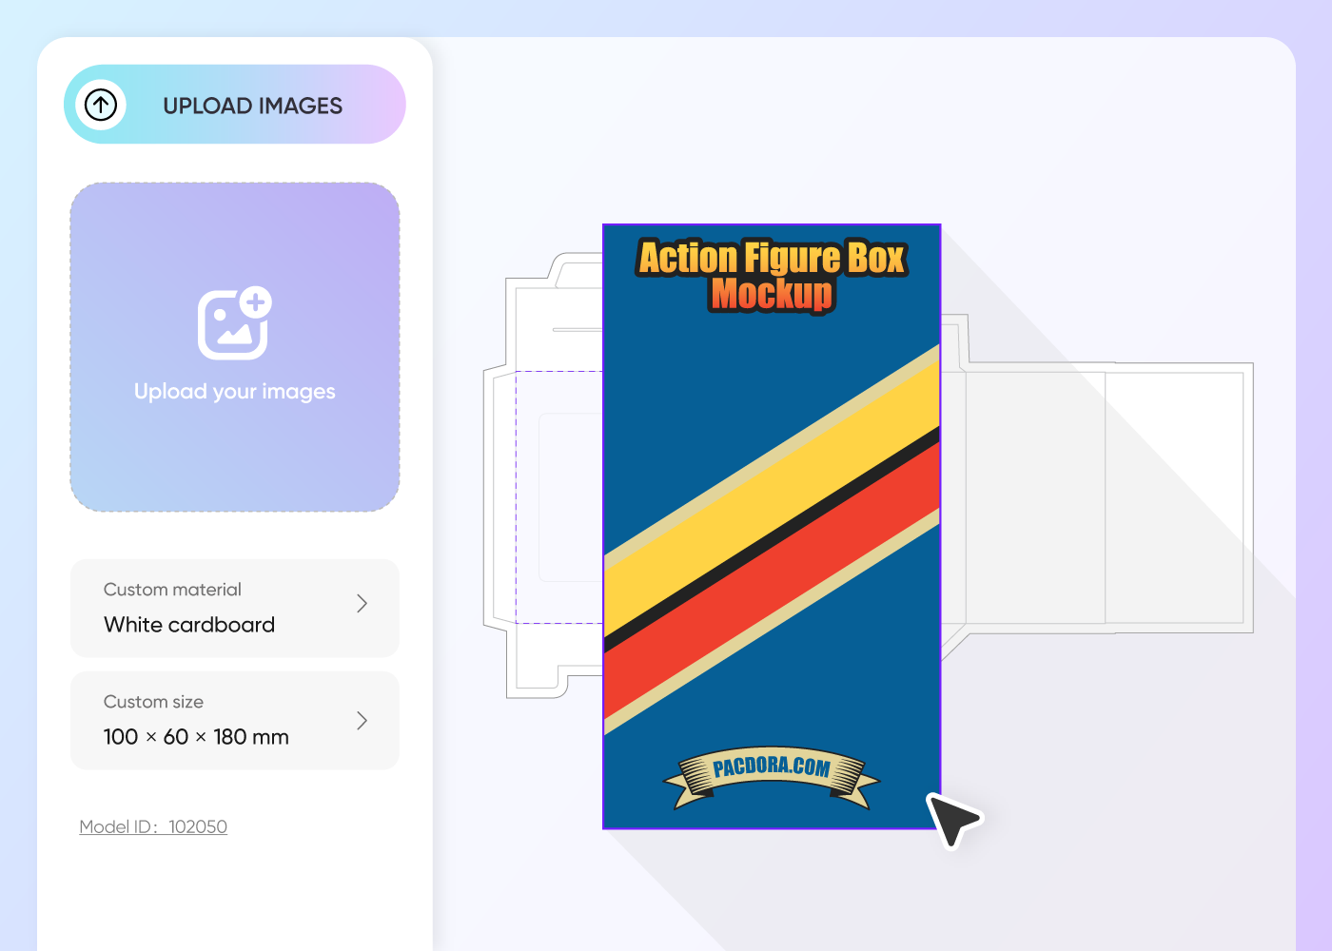This screenshot has height=951, width=1332.
Task: Open the Model ID 102050 link
Action: coord(152,826)
